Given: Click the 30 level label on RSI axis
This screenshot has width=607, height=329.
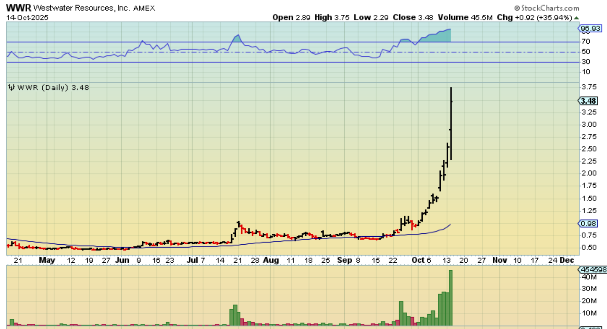Looking at the screenshot, I should (586, 62).
